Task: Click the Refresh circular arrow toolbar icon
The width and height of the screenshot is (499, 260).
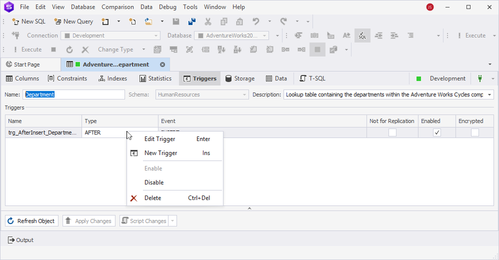Action: [x=69, y=49]
